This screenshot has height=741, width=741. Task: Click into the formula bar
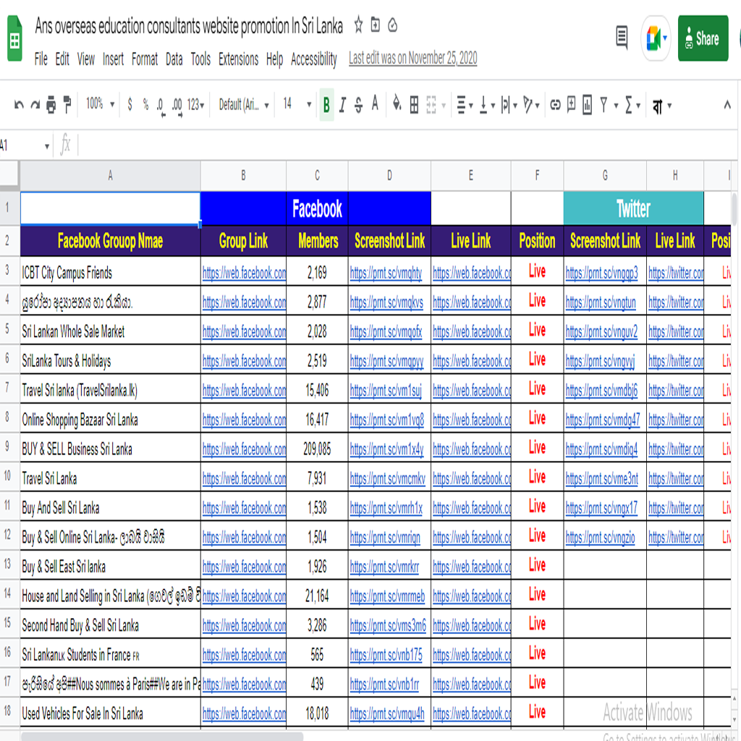[407, 144]
